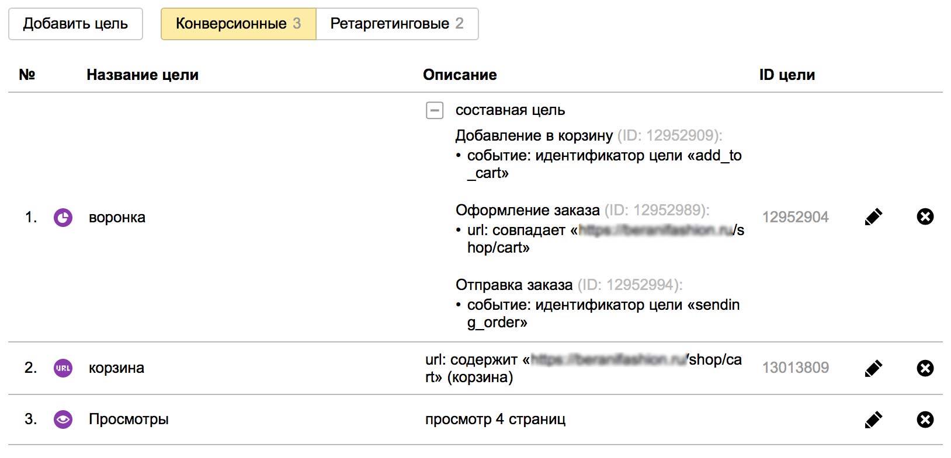951x458 pixels.
Task: Switch to the Конверсионные tab
Action: coord(238,24)
